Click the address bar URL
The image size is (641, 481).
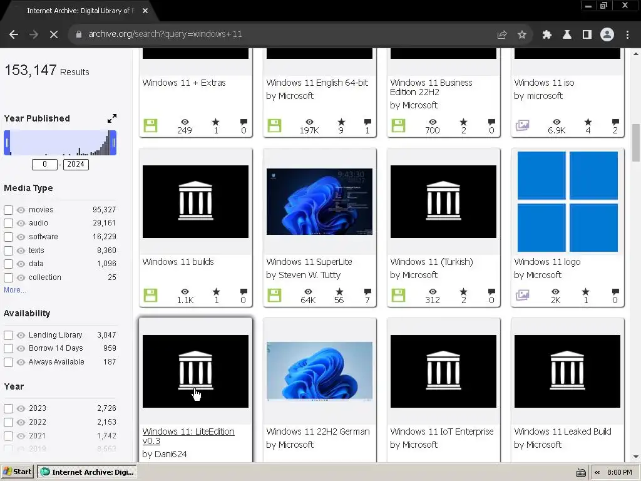pyautogui.click(x=165, y=34)
